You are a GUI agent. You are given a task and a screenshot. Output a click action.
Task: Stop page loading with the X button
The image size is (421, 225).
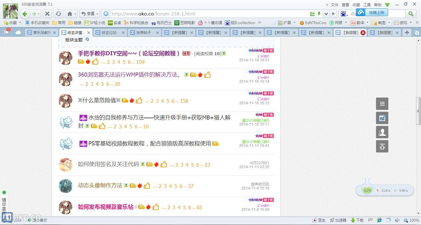point(47,14)
